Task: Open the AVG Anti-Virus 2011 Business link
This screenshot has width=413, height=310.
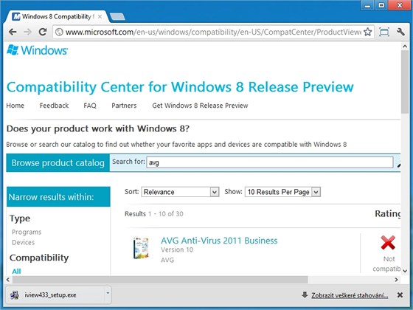Action: pyautogui.click(x=219, y=241)
